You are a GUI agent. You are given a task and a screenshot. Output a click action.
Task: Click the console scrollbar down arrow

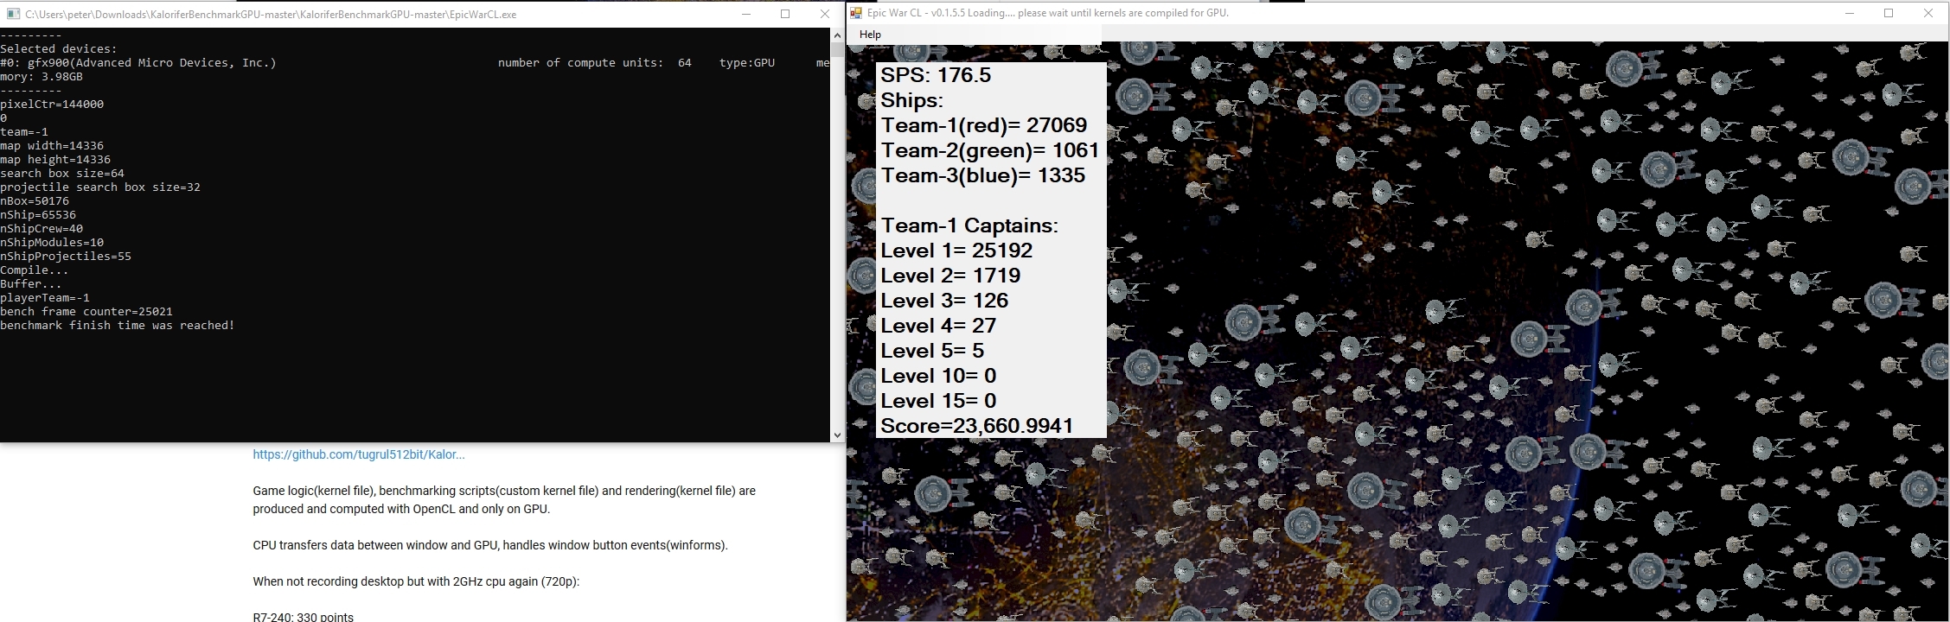(x=837, y=435)
